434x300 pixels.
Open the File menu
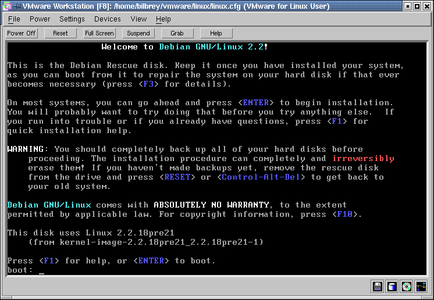(x=14, y=19)
